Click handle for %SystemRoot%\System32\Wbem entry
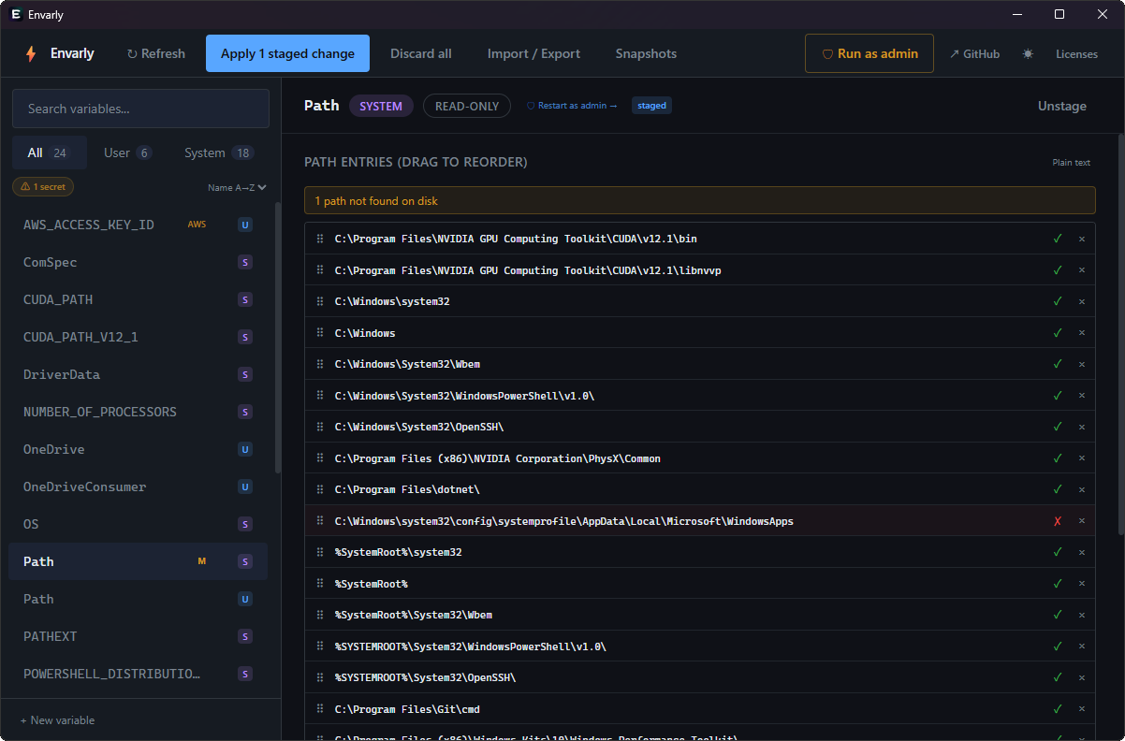This screenshot has width=1125, height=741. 320,615
